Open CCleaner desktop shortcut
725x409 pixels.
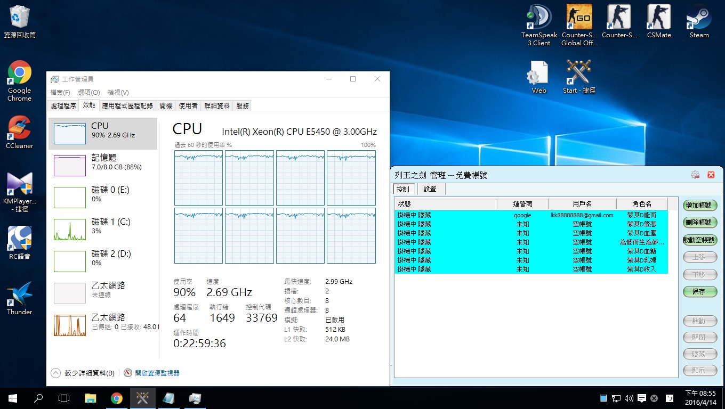click(x=20, y=132)
